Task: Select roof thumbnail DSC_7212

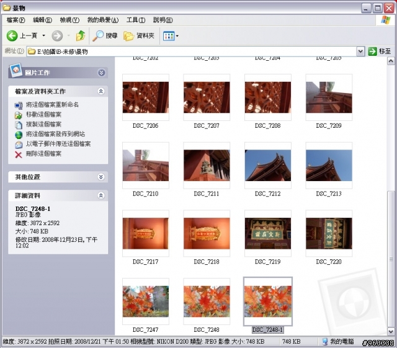Action: point(268,166)
